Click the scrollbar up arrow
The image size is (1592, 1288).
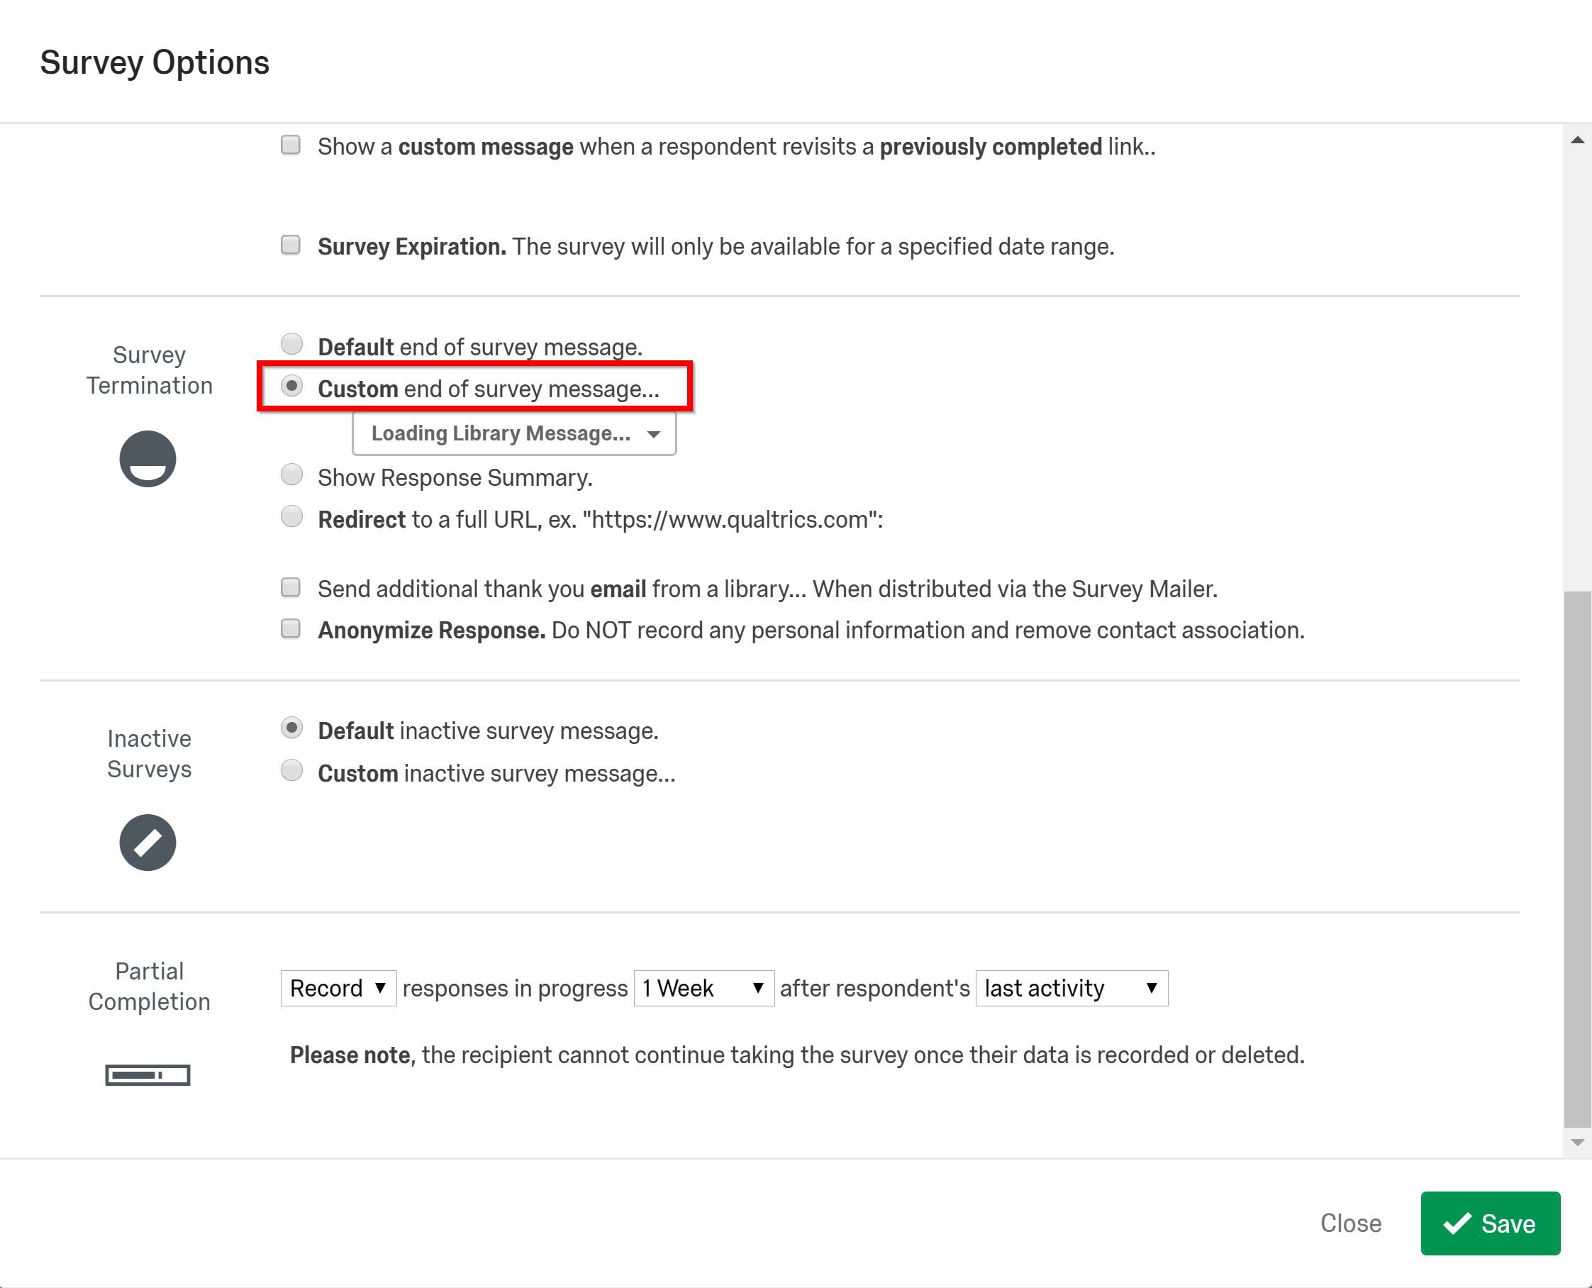pyautogui.click(x=1577, y=140)
